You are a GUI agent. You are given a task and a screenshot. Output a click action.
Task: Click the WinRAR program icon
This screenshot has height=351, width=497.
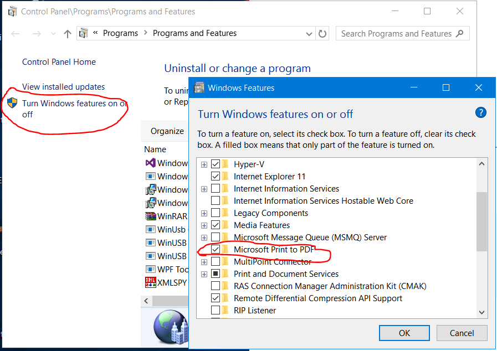click(x=150, y=216)
